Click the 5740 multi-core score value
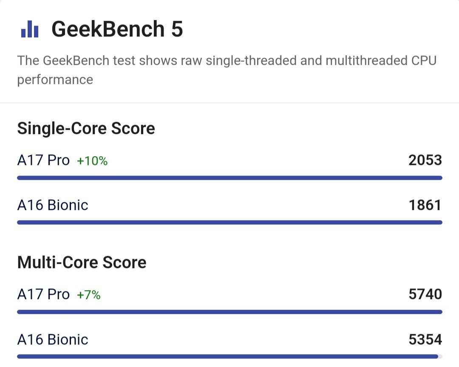This screenshot has height=367, width=459. tap(425, 294)
